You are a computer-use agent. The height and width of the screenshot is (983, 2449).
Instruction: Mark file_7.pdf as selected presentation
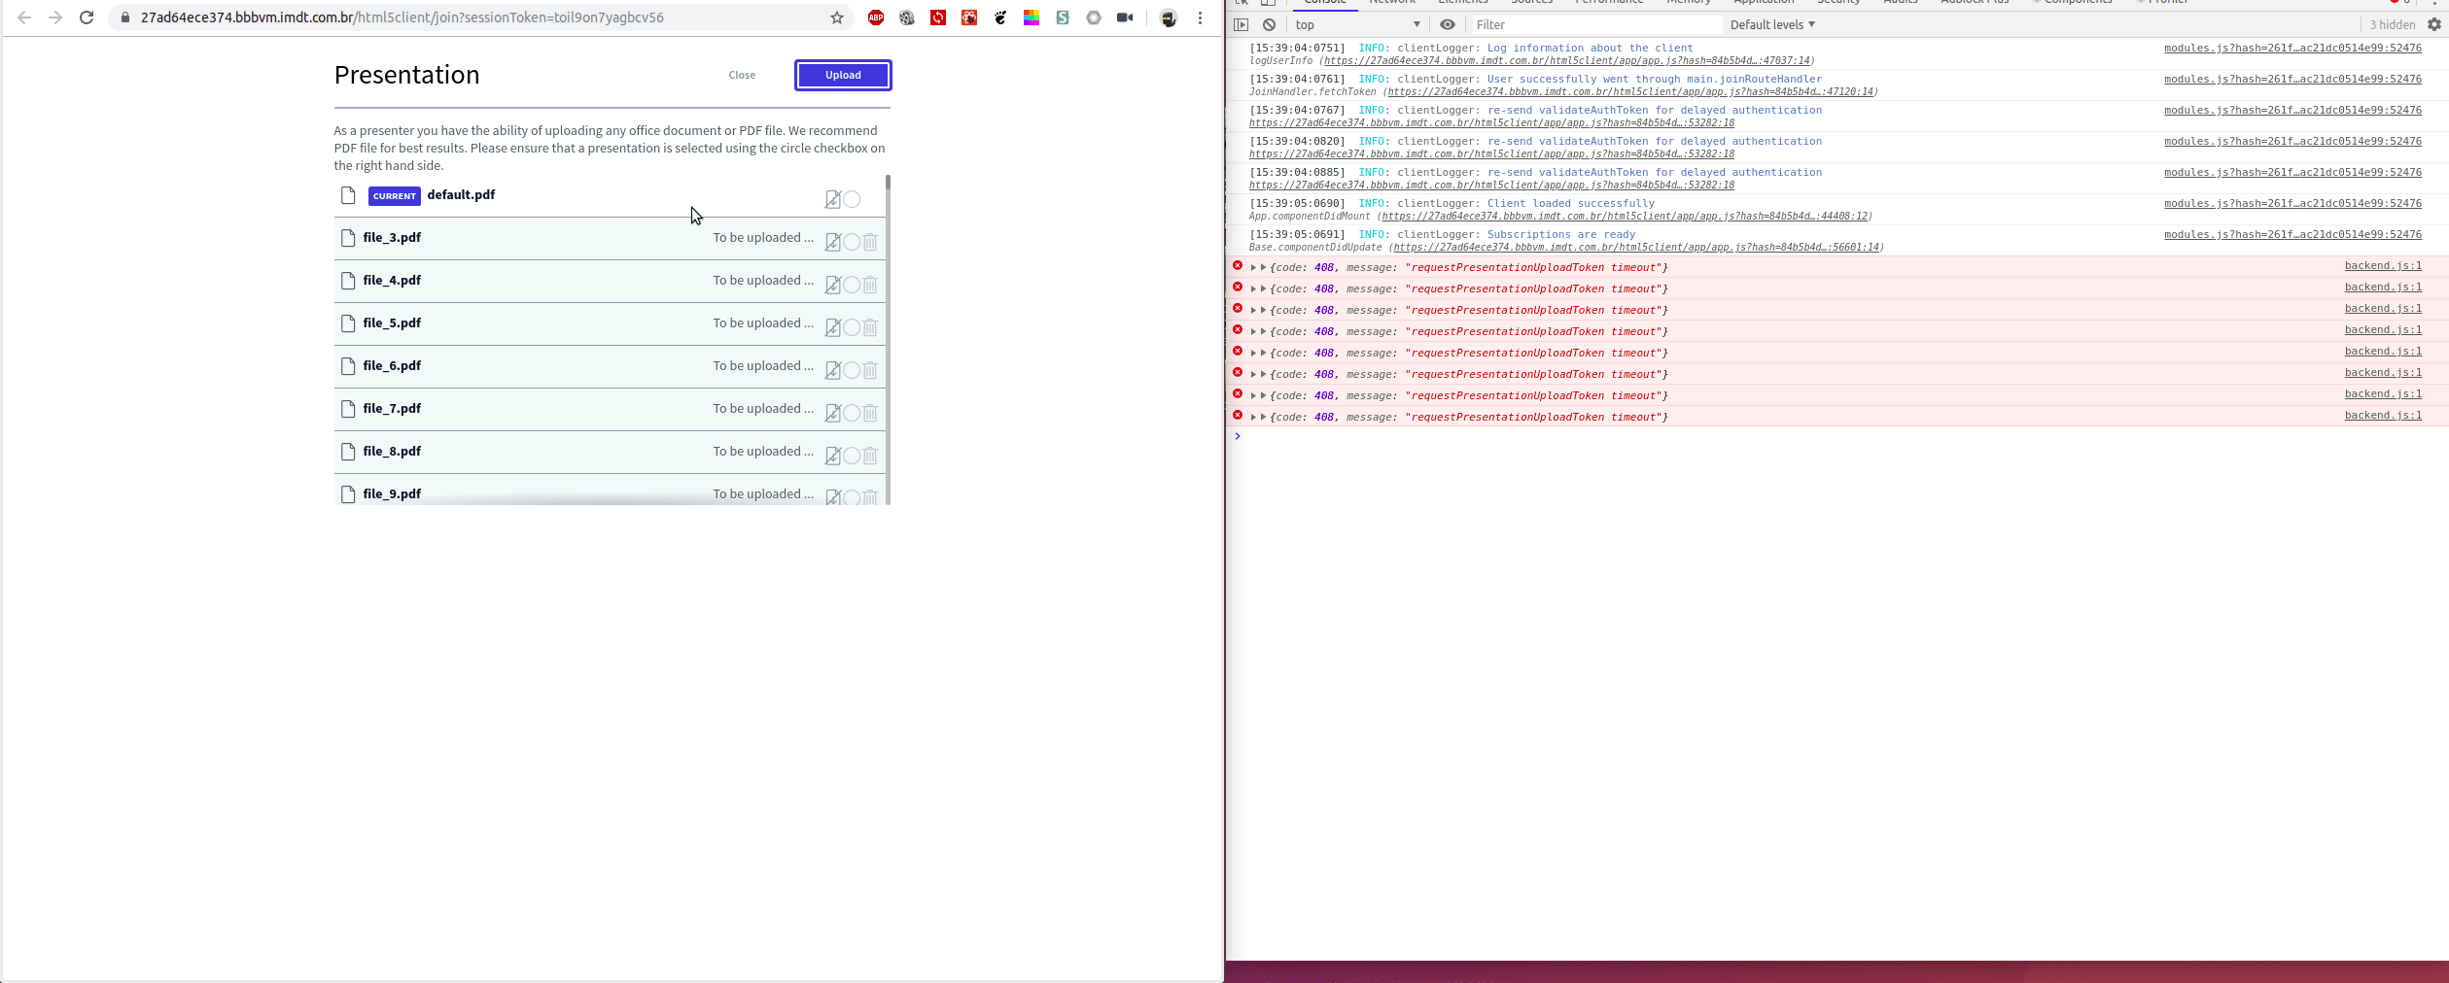(x=850, y=413)
